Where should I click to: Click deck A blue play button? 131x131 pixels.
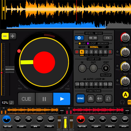coord(7,119)
